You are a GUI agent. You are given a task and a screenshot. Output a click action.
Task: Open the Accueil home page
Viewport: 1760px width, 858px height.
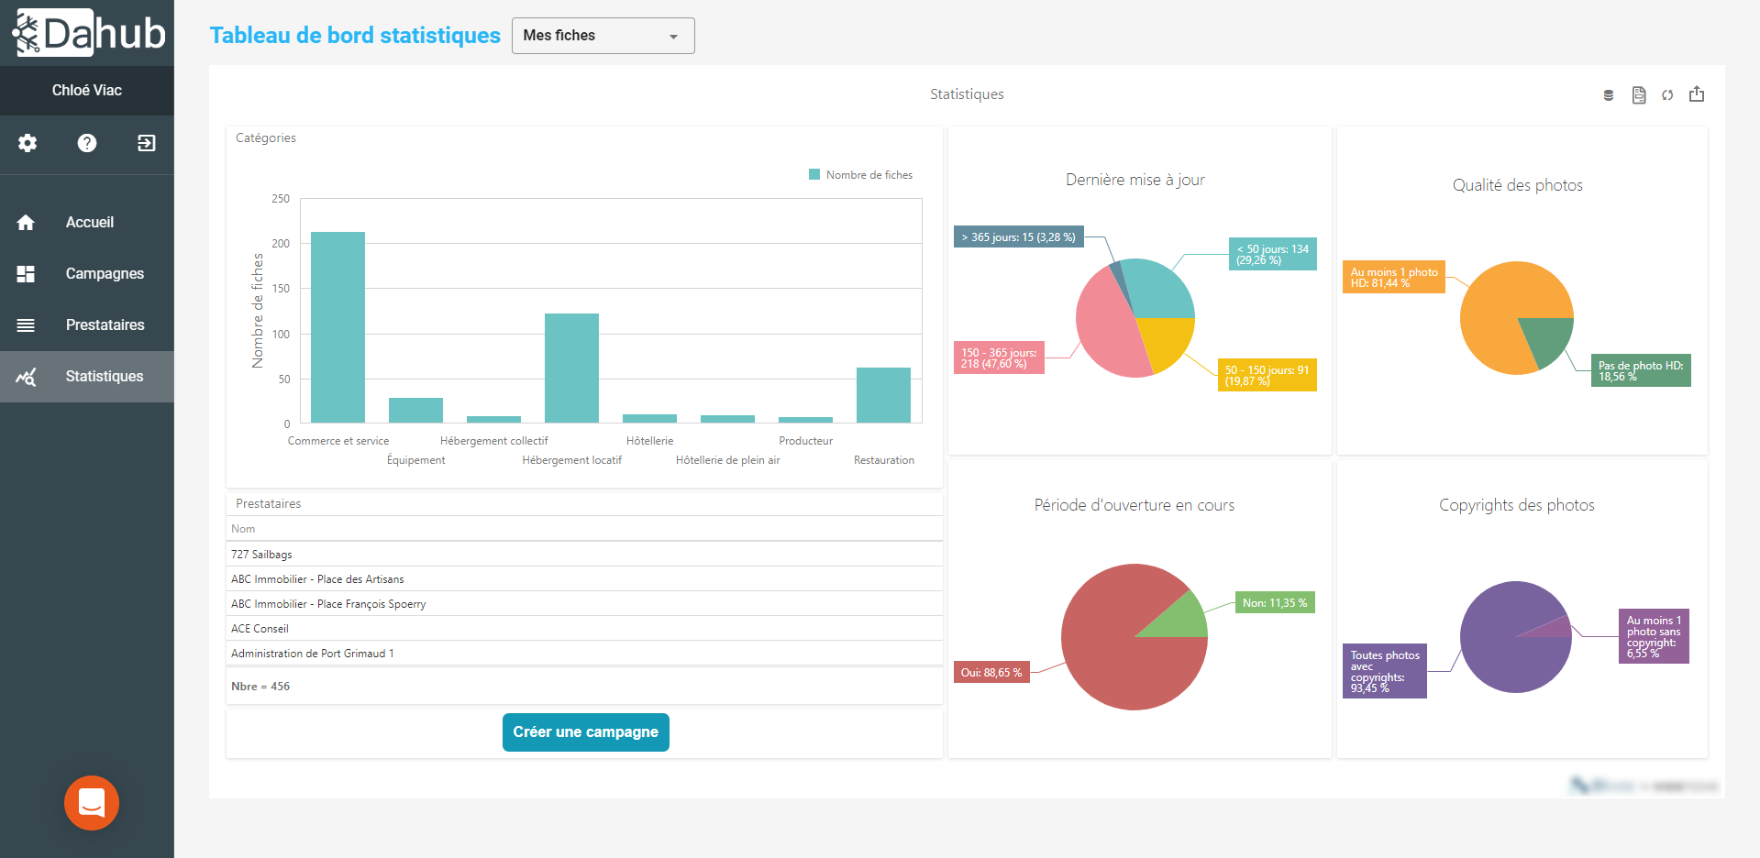pyautogui.click(x=89, y=222)
